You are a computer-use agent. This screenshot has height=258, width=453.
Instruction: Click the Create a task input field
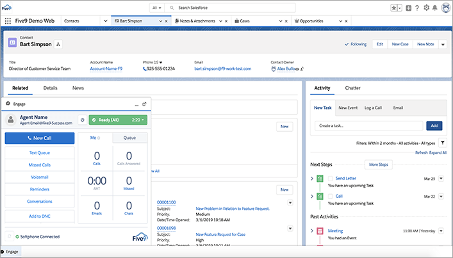pos(368,126)
